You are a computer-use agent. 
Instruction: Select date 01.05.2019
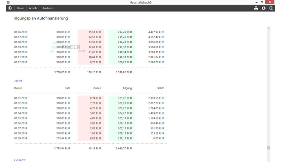(x=21, y=118)
